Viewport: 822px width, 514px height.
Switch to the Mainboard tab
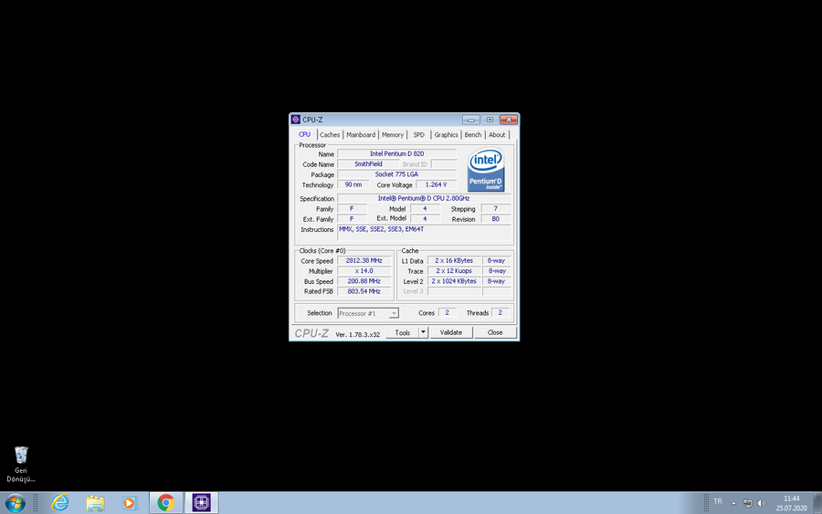pyautogui.click(x=361, y=134)
